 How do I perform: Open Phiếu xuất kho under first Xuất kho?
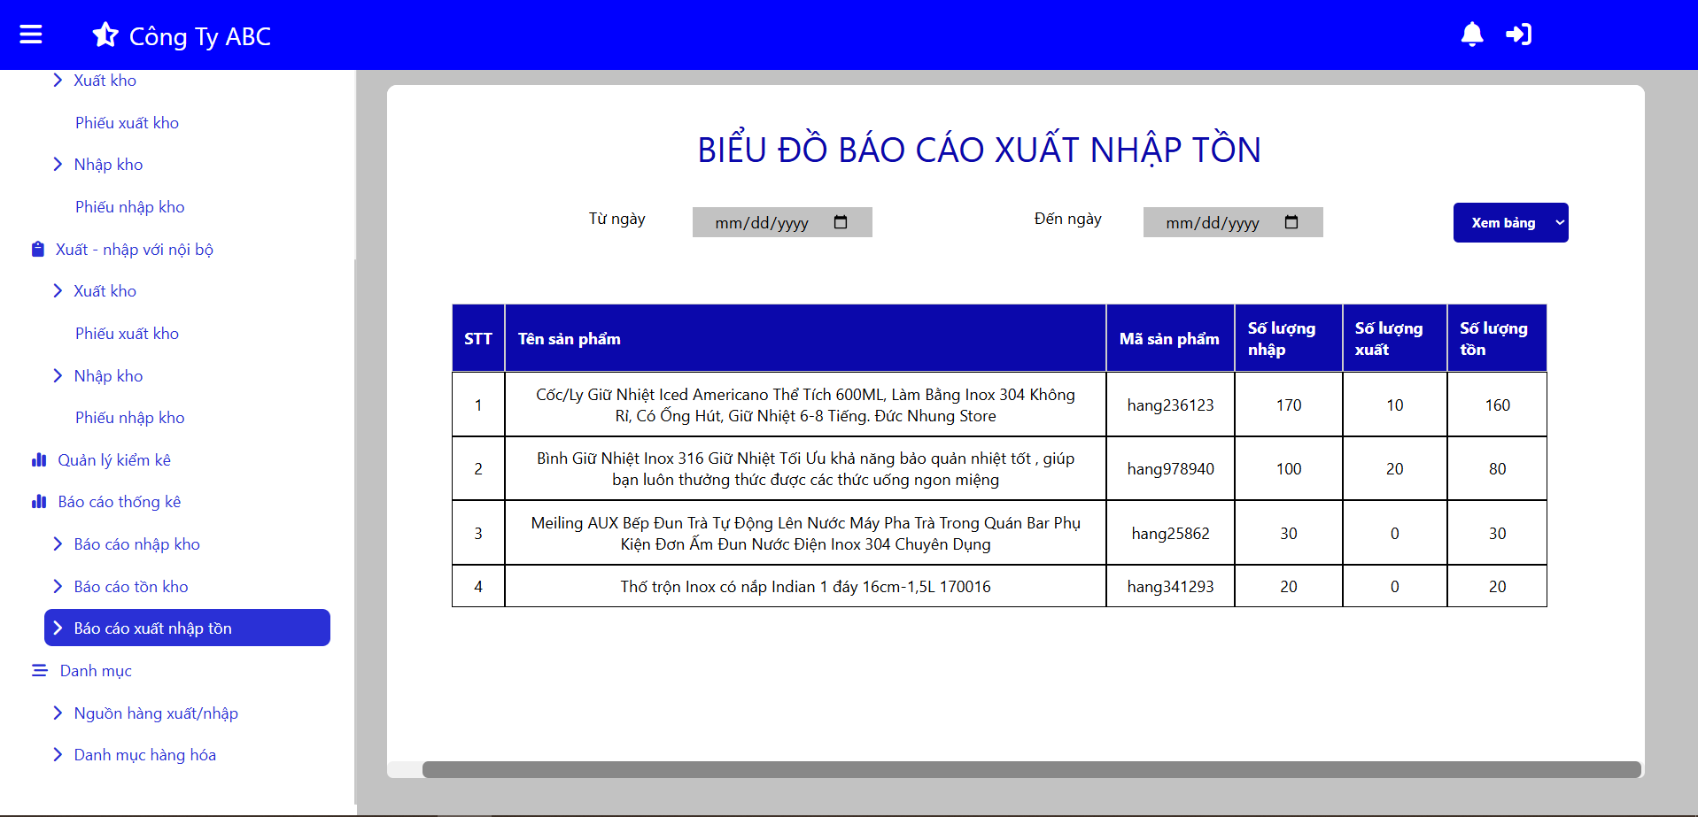(x=127, y=123)
